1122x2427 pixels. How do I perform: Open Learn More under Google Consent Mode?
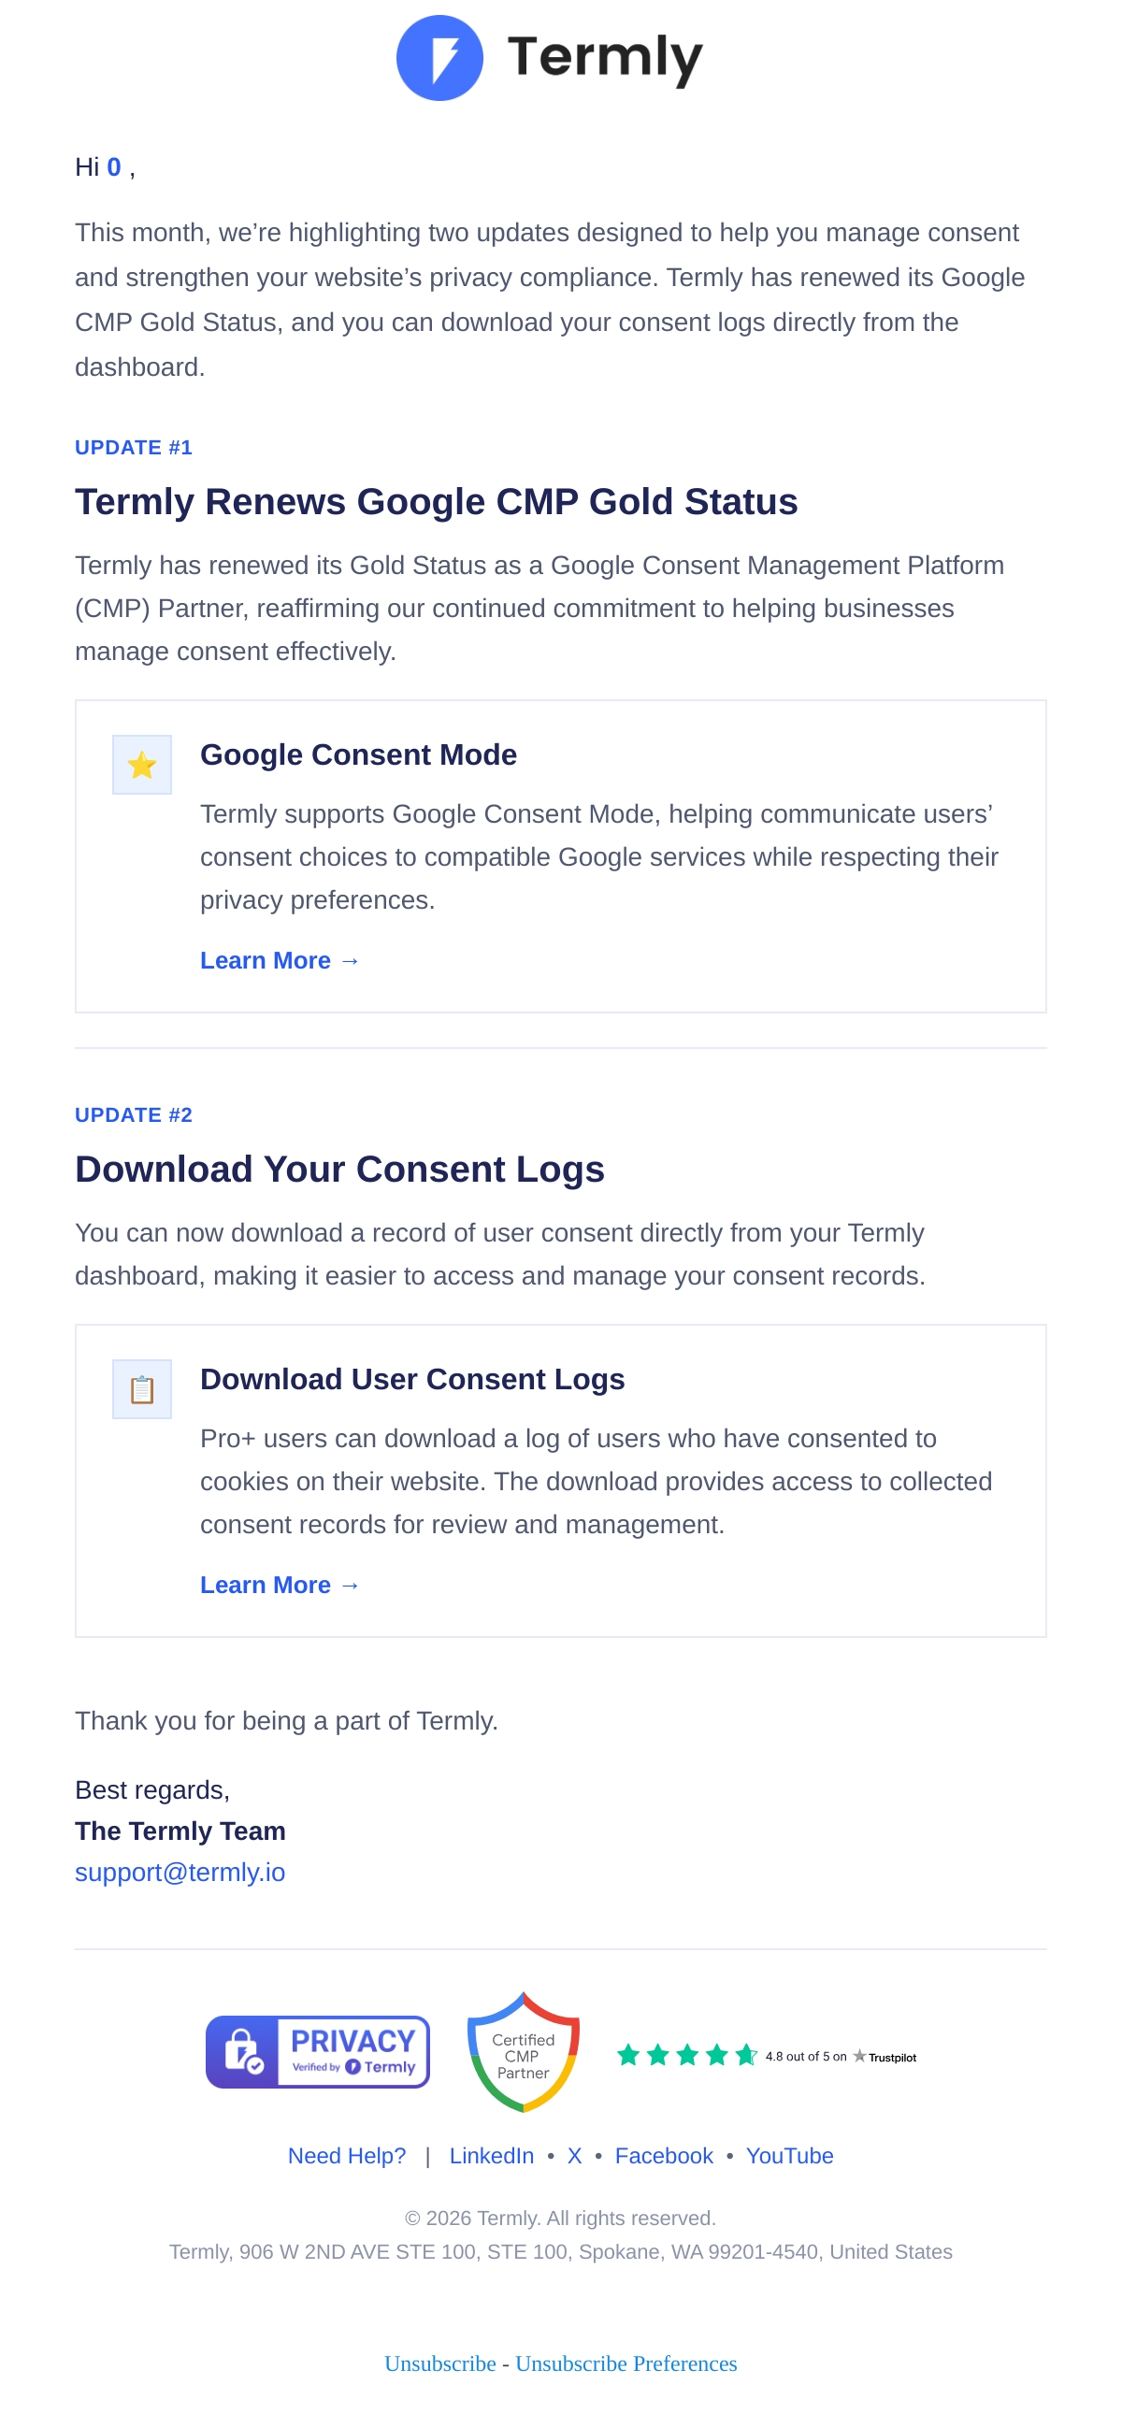click(280, 960)
